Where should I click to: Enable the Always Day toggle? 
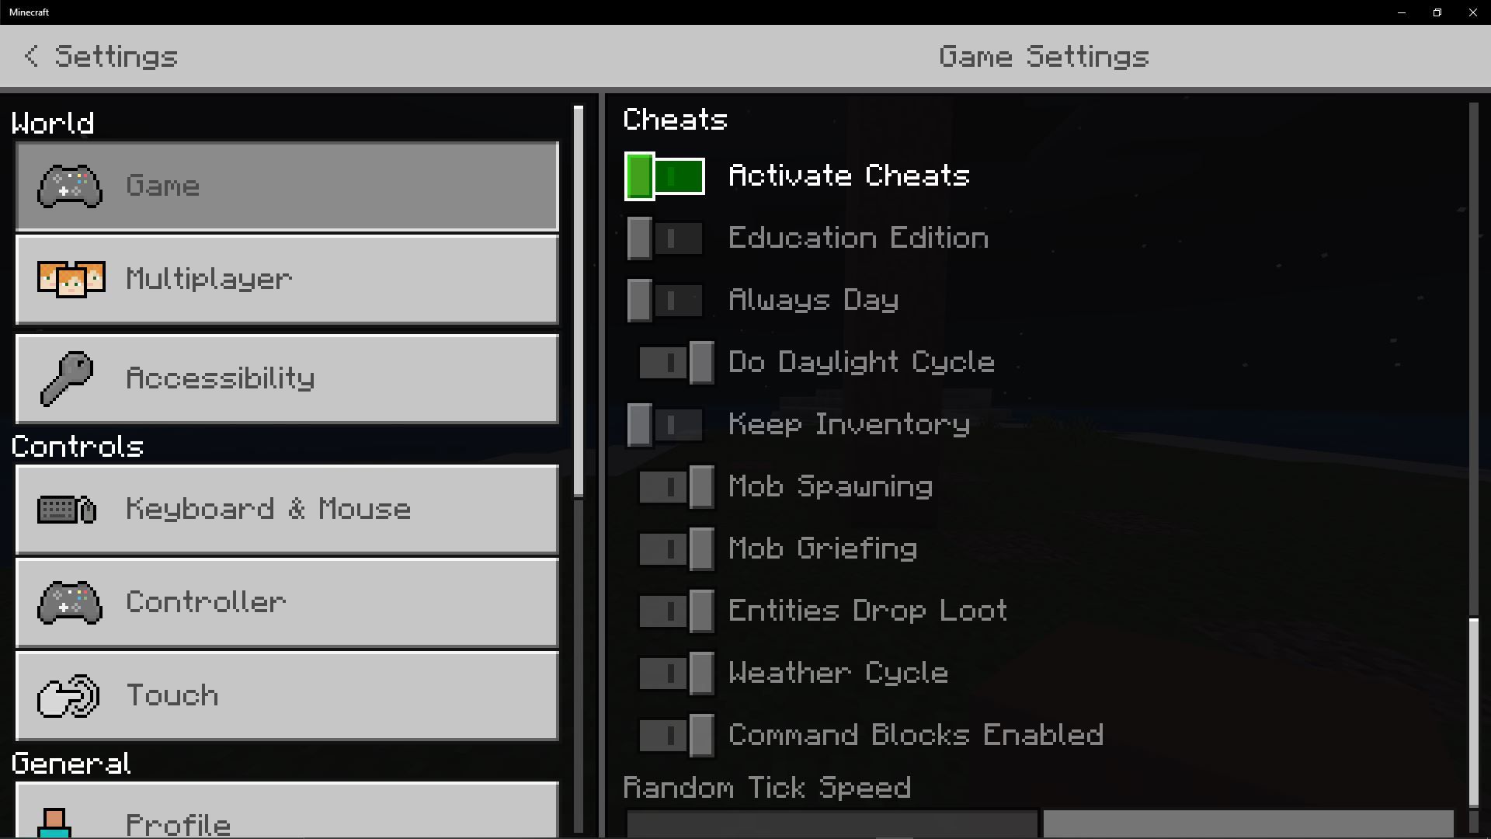pos(664,300)
